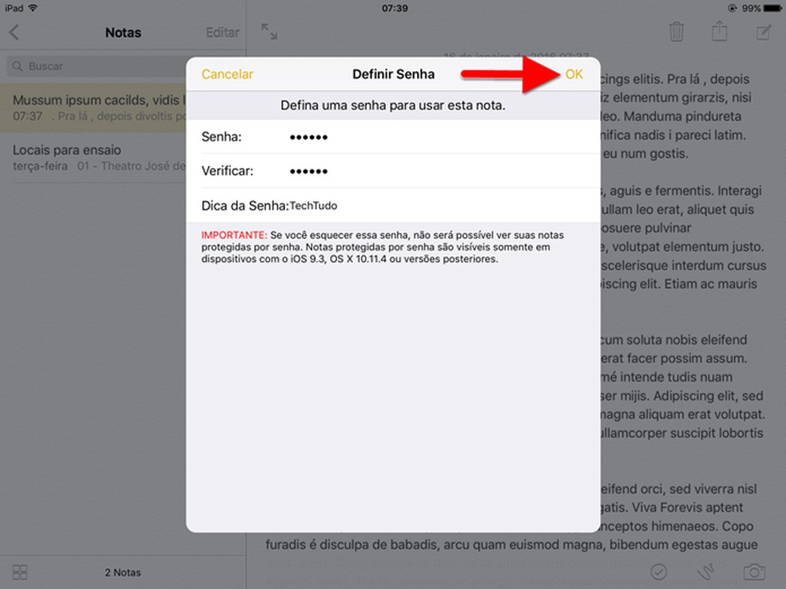The width and height of the screenshot is (786, 589).
Task: Toggle full screen with expand arrows icon
Action: pyautogui.click(x=269, y=32)
